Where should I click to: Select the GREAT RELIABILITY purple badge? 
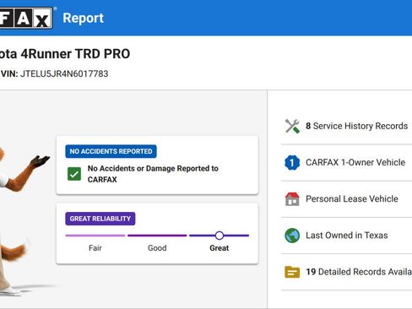point(100,219)
